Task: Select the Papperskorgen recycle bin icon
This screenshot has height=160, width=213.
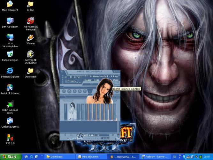Action: [10, 54]
